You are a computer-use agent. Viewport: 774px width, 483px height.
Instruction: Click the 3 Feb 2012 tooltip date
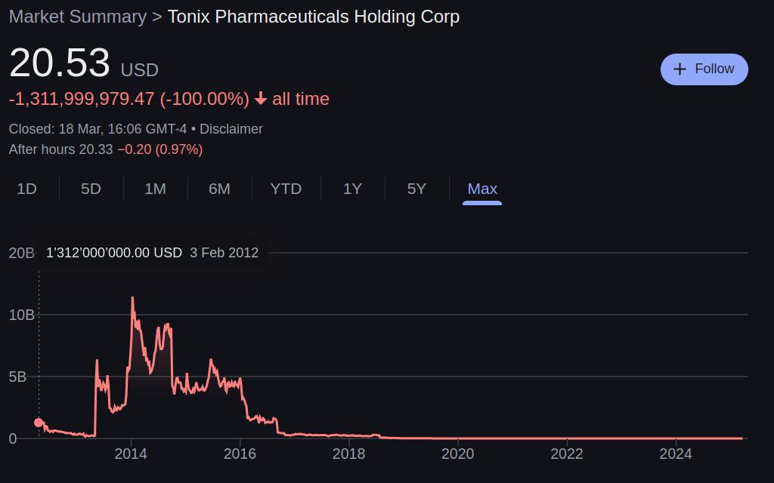[224, 253]
